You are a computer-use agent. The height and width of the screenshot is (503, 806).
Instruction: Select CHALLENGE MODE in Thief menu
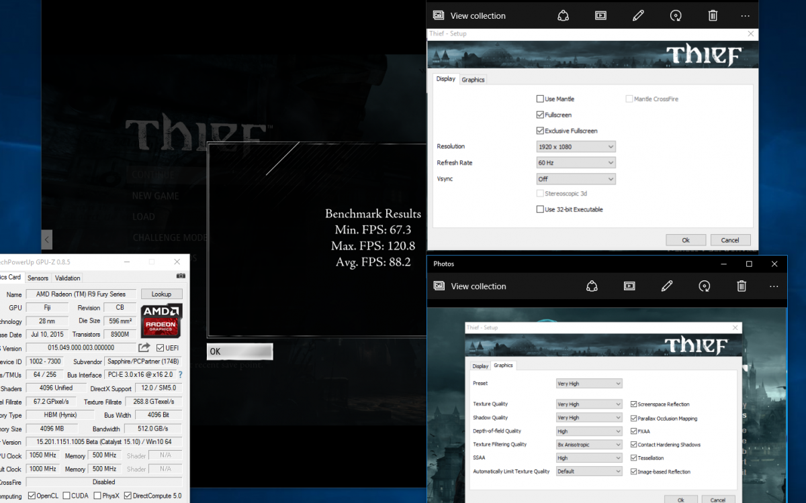tap(170, 237)
